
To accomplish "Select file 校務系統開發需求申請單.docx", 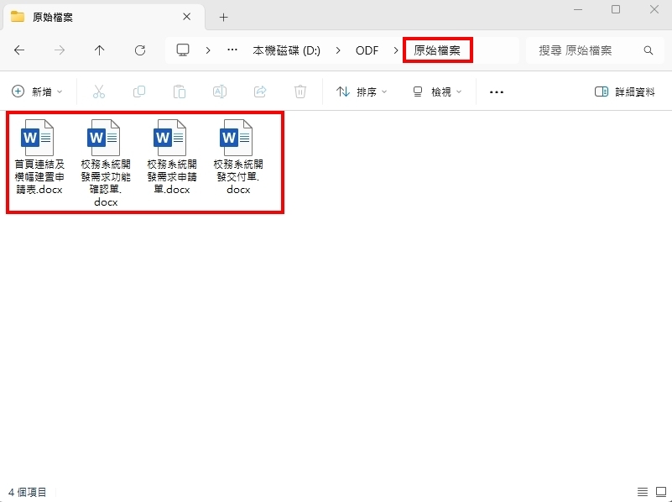I will tap(172, 157).
